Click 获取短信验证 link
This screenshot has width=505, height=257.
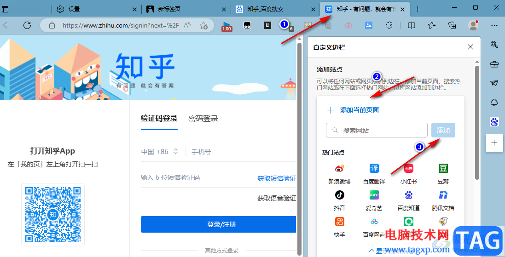277,178
